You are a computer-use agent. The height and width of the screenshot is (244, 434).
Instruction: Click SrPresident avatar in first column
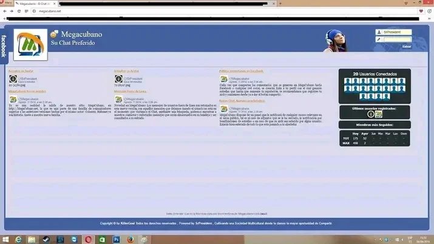(x=13, y=79)
